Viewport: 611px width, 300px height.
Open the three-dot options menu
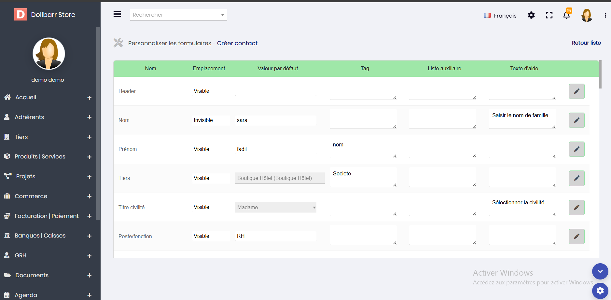(605, 15)
